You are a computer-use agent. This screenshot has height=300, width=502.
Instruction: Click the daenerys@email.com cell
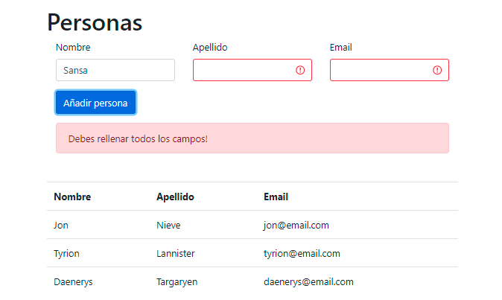[x=308, y=282]
